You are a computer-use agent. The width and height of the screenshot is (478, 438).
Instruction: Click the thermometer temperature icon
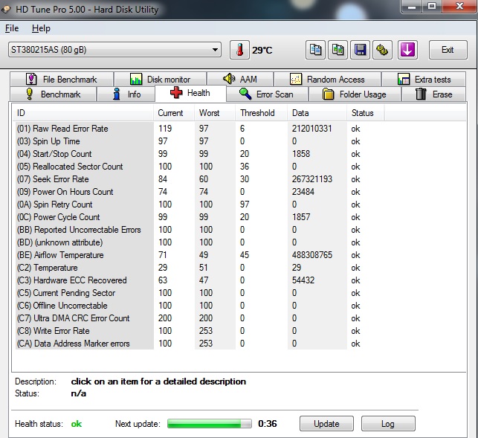(x=239, y=50)
